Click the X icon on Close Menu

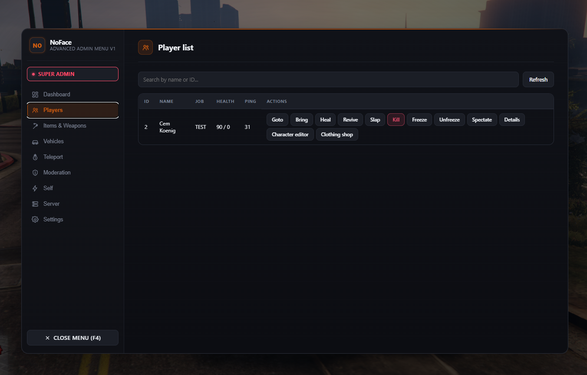click(47, 338)
